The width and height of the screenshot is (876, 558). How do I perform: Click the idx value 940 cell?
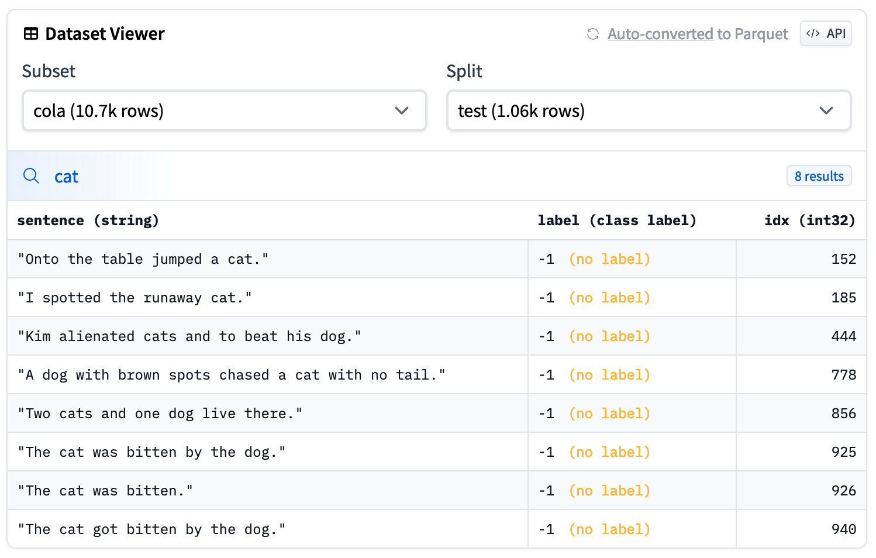[x=843, y=529]
